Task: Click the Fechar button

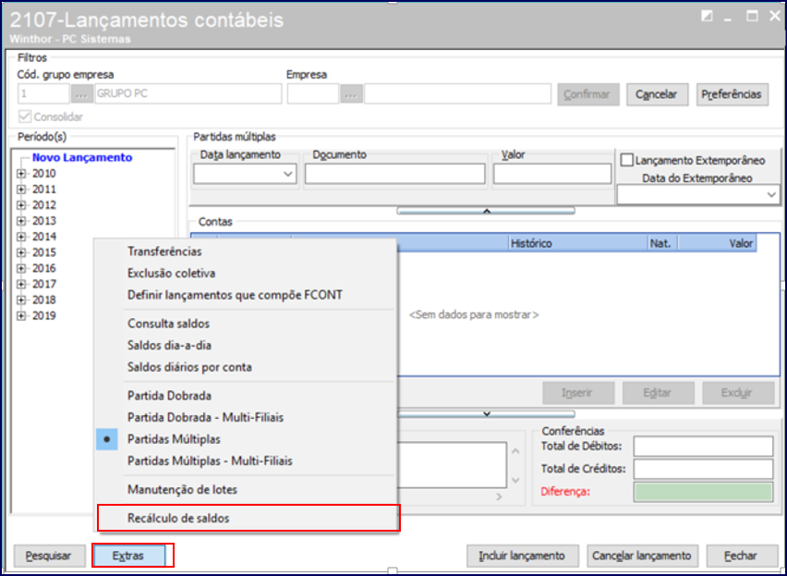Action: click(x=742, y=556)
